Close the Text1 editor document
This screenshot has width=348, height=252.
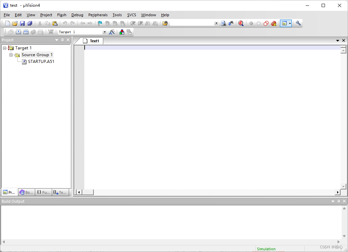[x=344, y=40]
